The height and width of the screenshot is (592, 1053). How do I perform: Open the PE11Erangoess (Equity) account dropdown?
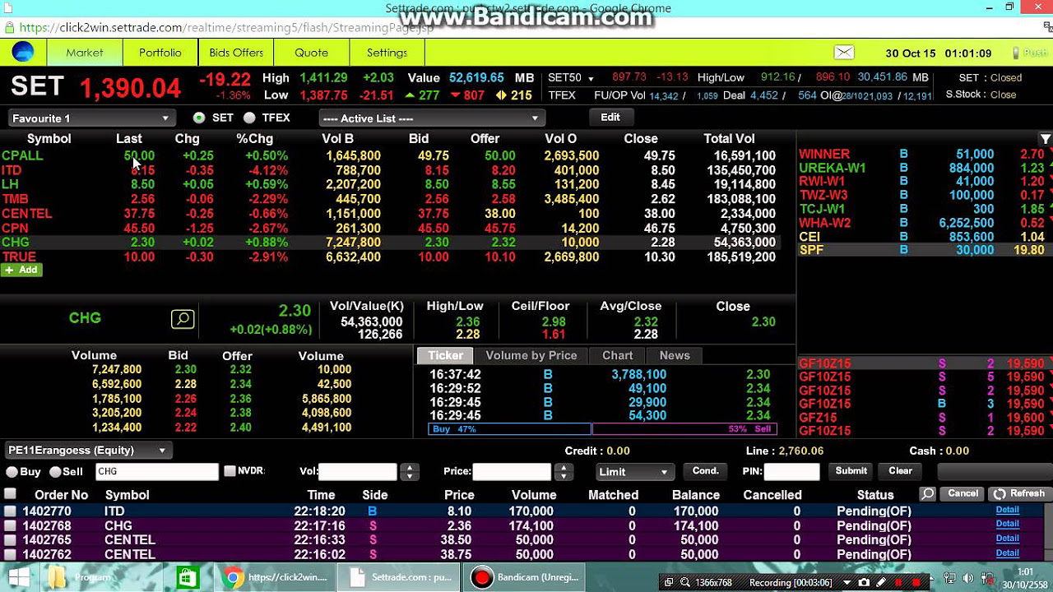[87, 451]
